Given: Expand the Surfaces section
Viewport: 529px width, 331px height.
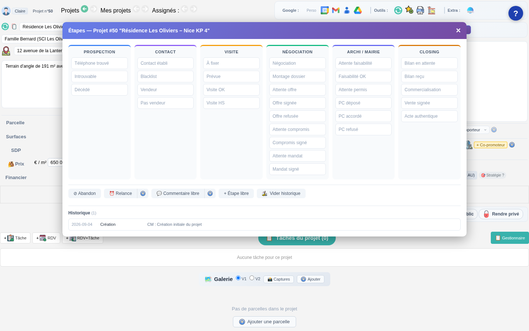Looking at the screenshot, I should [x=16, y=137].
